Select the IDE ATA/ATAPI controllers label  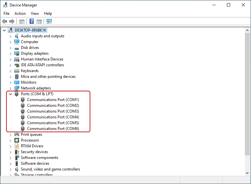(42, 65)
